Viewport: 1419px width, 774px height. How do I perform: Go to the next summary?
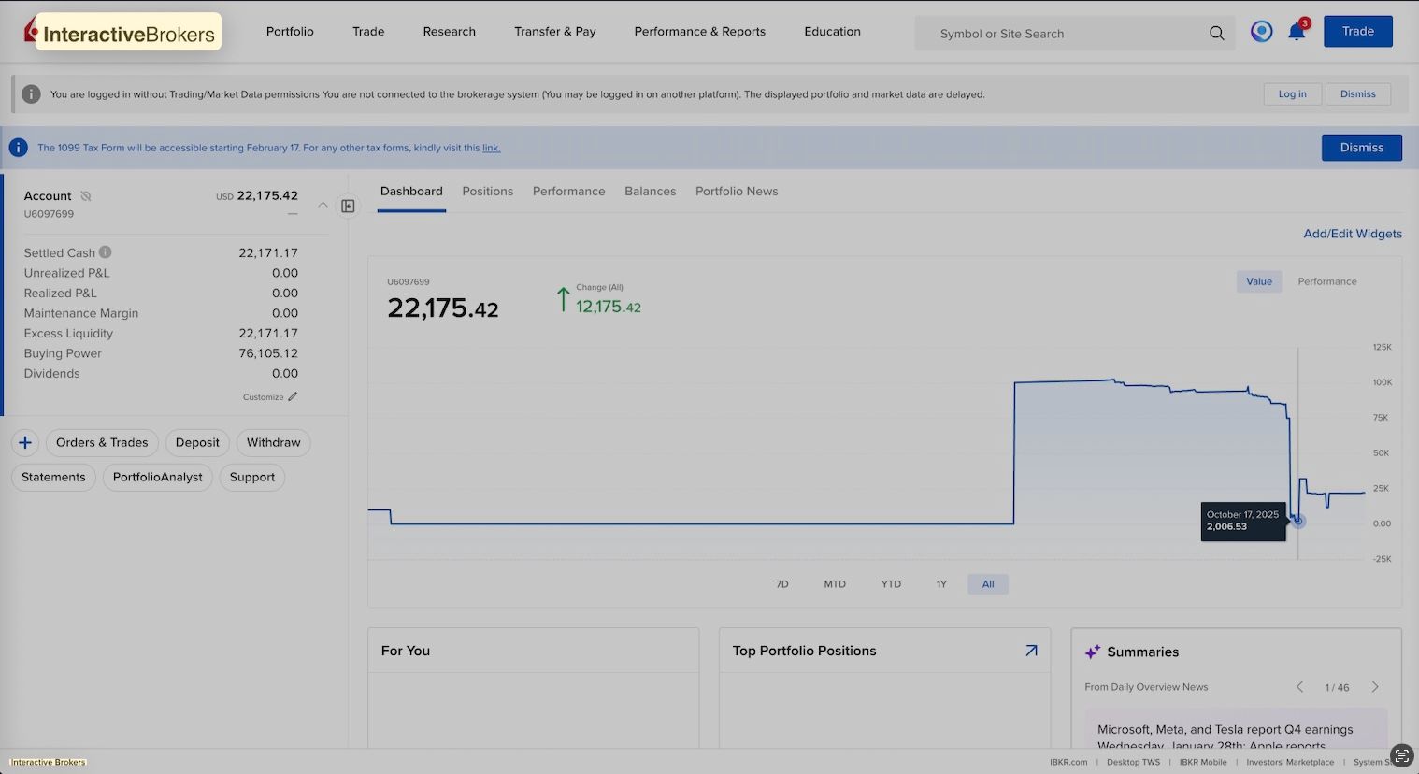[1375, 687]
